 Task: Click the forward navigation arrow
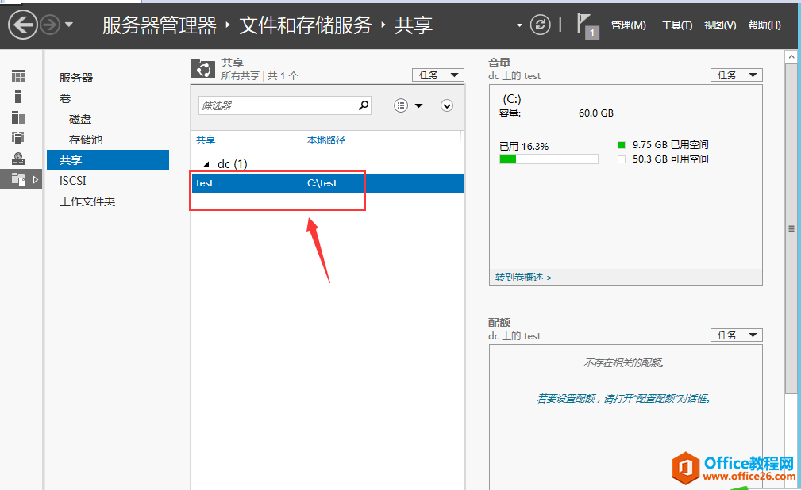point(50,25)
